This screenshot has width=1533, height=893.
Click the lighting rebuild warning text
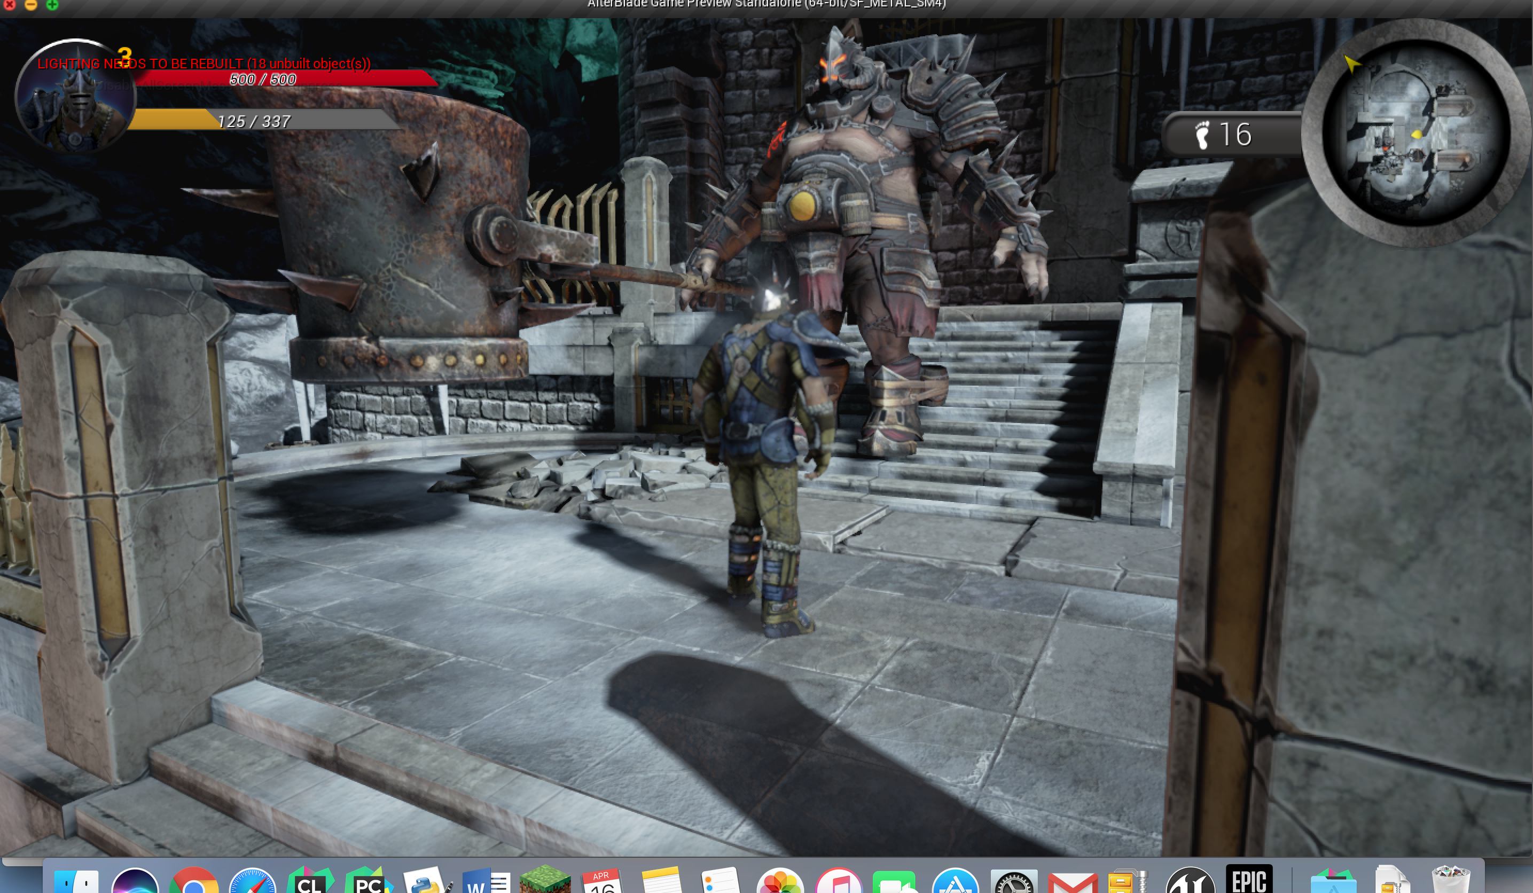point(204,63)
